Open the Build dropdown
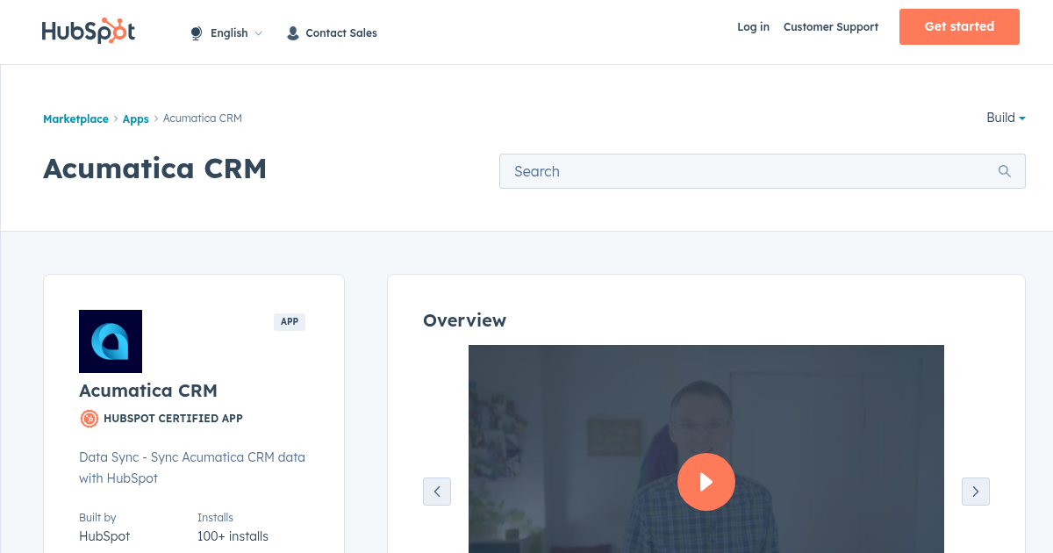Viewport: 1053px width, 553px height. coord(1005,118)
